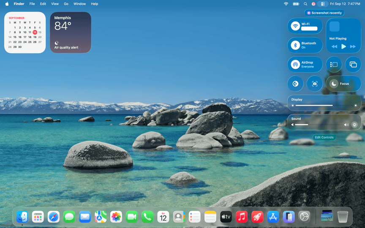Open Photos app in the Dock

(116, 217)
